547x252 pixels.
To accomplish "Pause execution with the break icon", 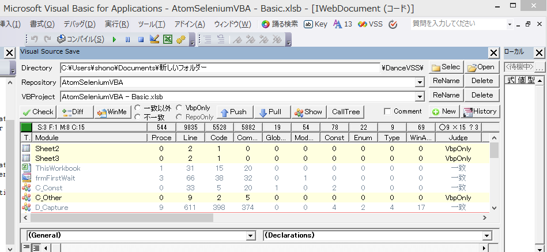I will coord(128,40).
